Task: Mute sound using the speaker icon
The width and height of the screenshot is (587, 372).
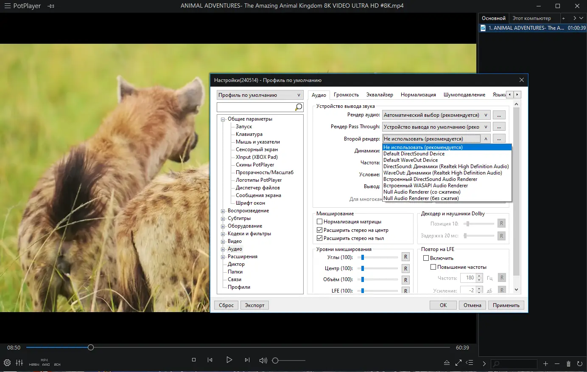Action: pyautogui.click(x=263, y=360)
